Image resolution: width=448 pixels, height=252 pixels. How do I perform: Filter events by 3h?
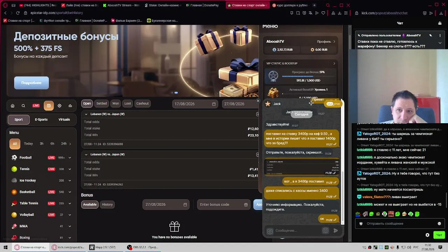click(42, 143)
